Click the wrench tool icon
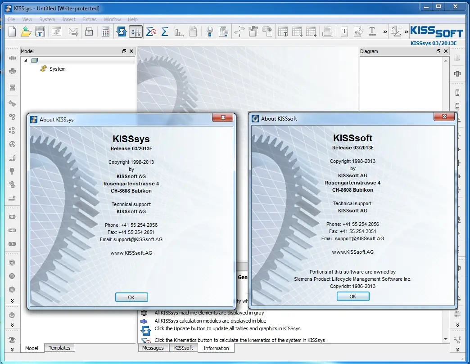This screenshot has height=364, width=470. tap(210, 31)
